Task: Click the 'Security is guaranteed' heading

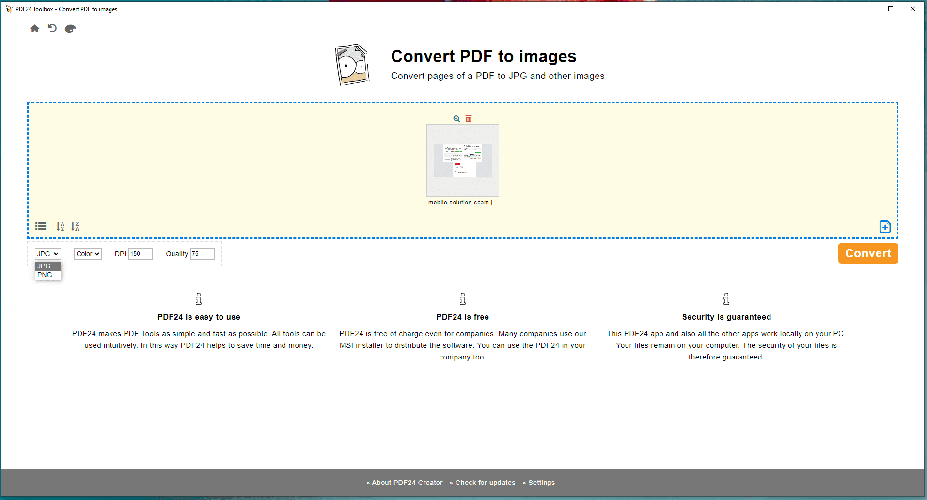Action: click(x=726, y=317)
